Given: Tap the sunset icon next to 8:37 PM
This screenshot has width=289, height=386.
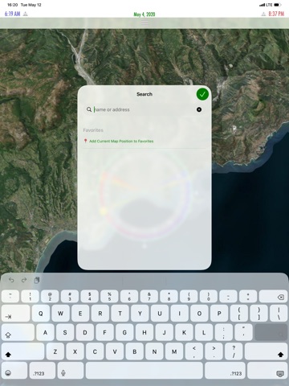Looking at the screenshot, I should click(x=263, y=14).
